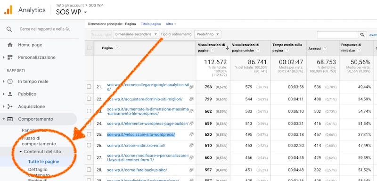Open external link icon for velocizzare-sito-wordpress row
The image size is (377, 181).
point(191,134)
